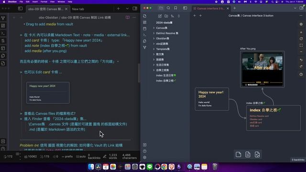This screenshot has height=172, width=306.
Task: Open daily note calendar icon
Action: point(144,29)
